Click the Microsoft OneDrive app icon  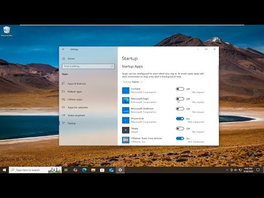[x=126, y=110]
